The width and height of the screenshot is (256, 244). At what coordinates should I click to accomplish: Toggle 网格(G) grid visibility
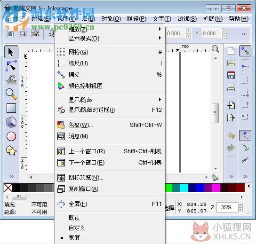coord(110,52)
